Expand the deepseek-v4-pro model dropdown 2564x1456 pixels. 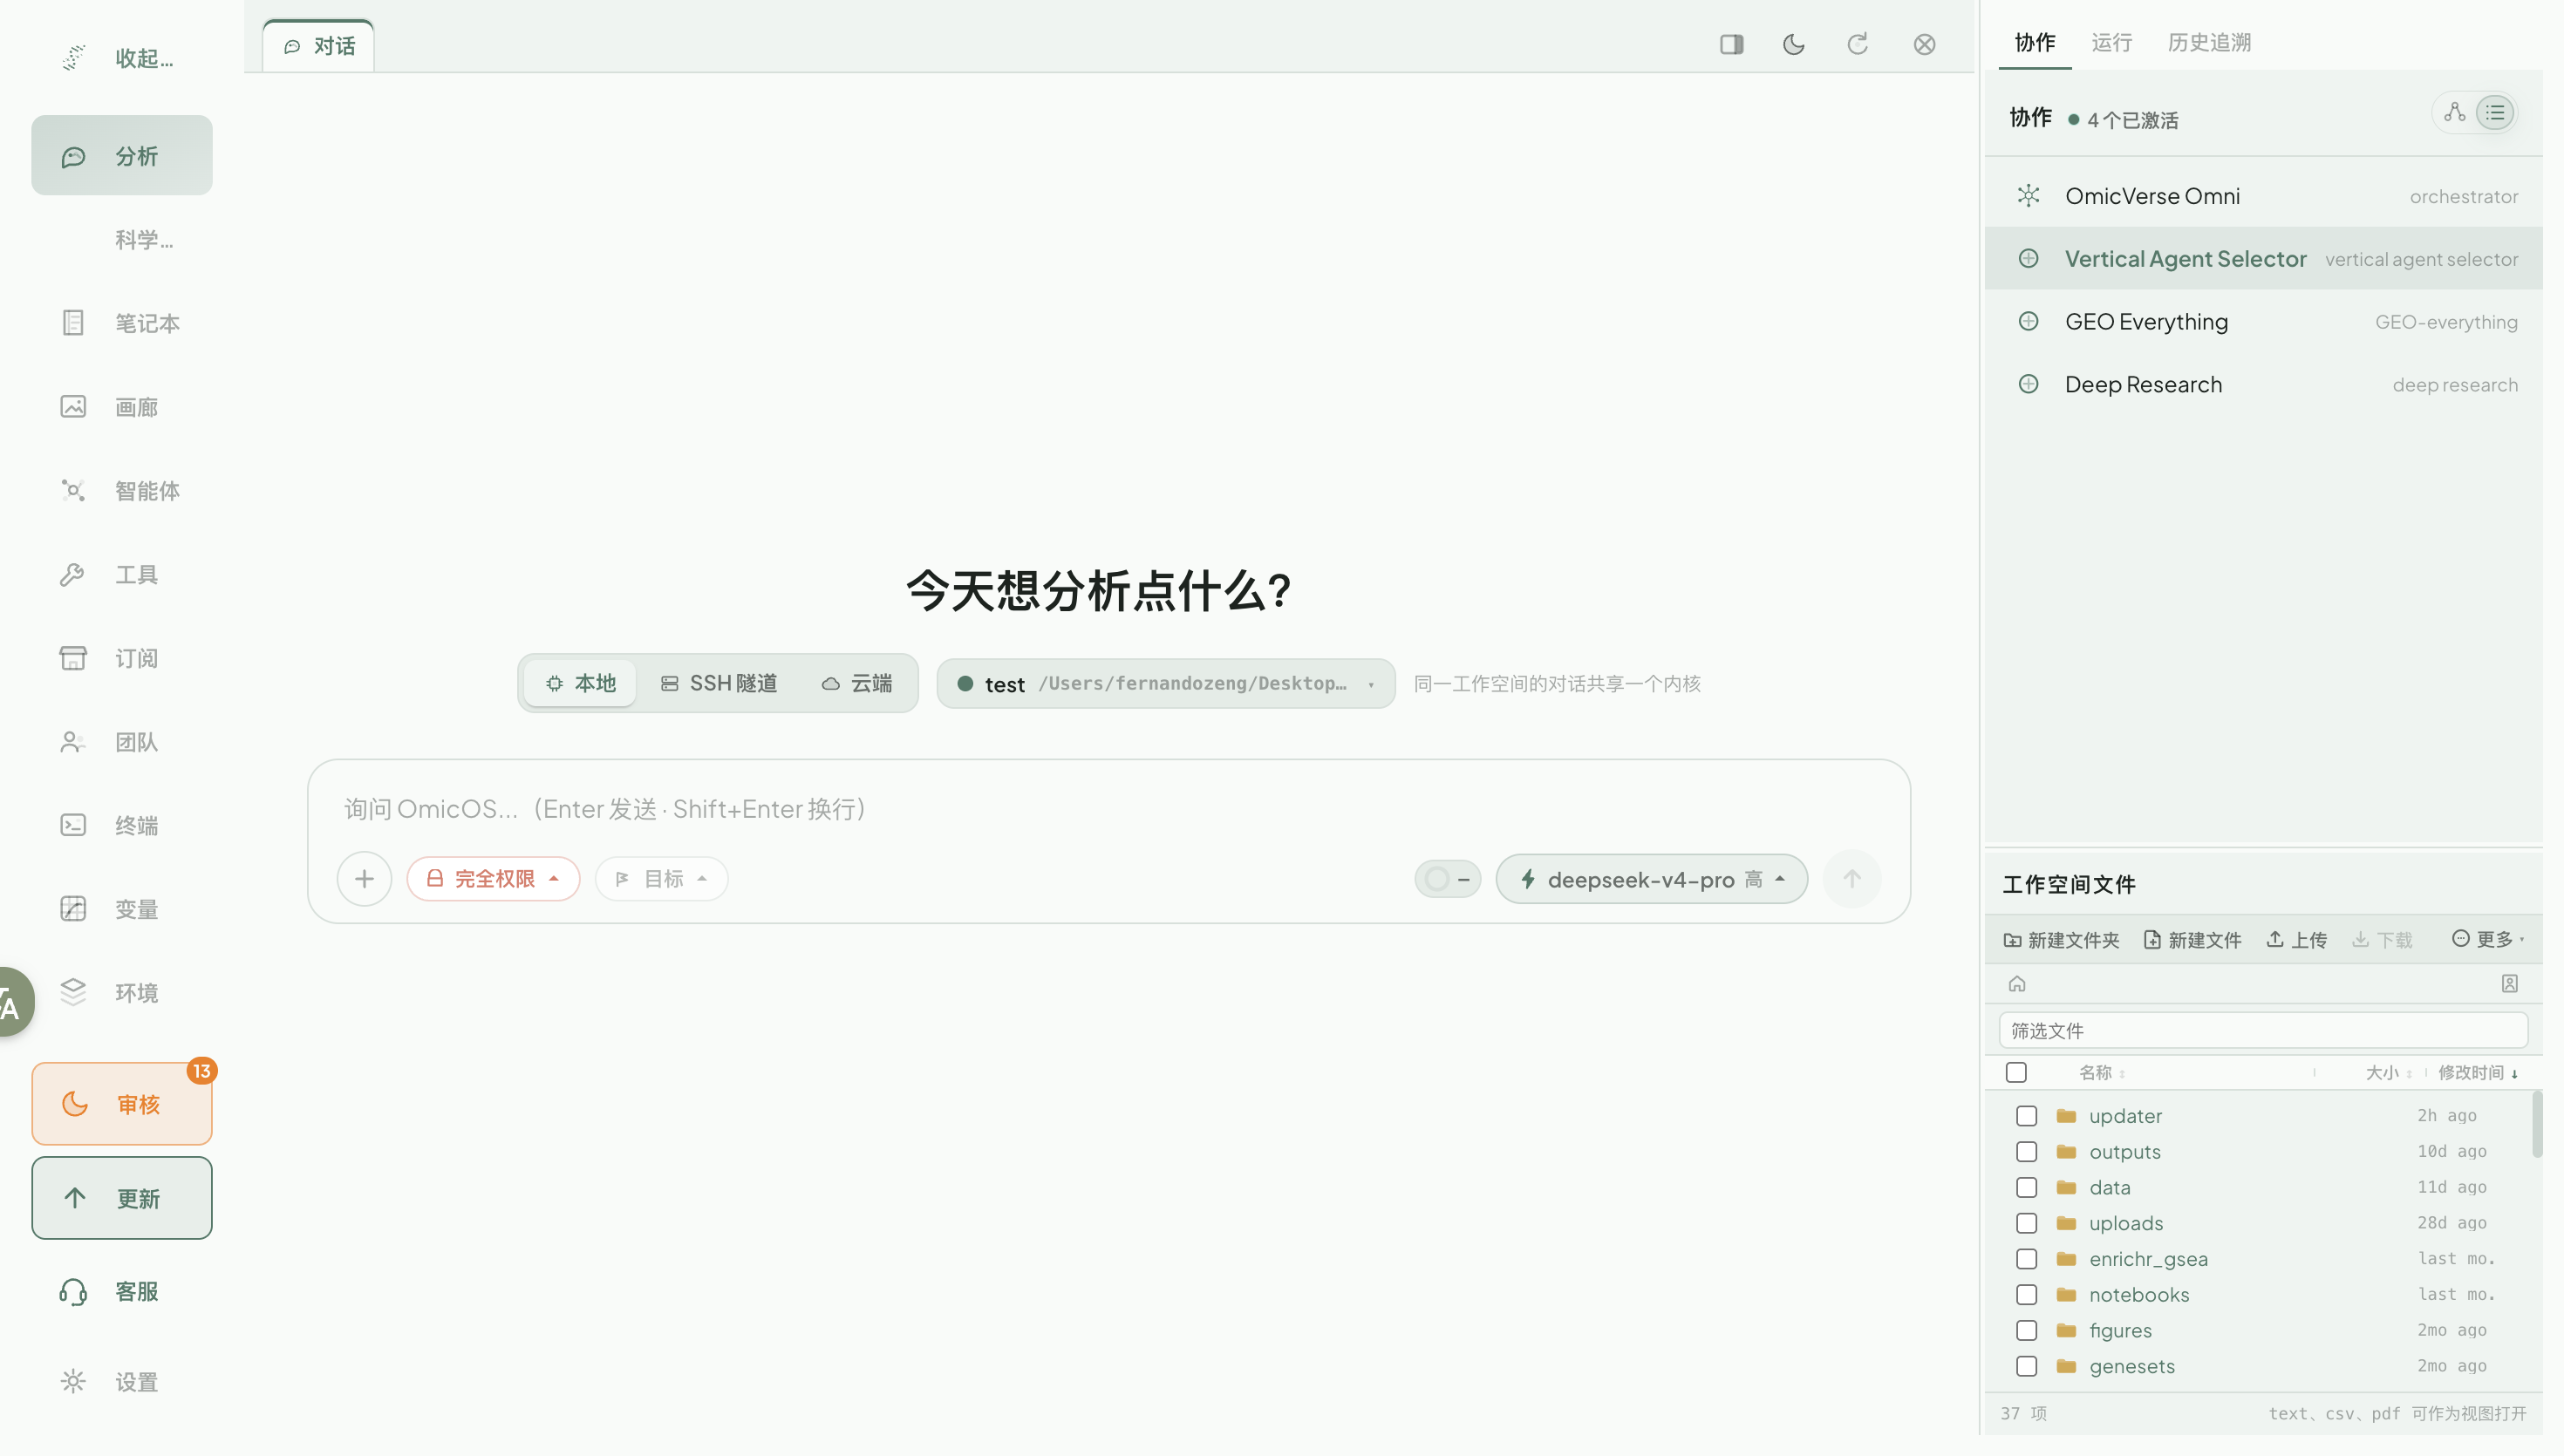[1652, 880]
